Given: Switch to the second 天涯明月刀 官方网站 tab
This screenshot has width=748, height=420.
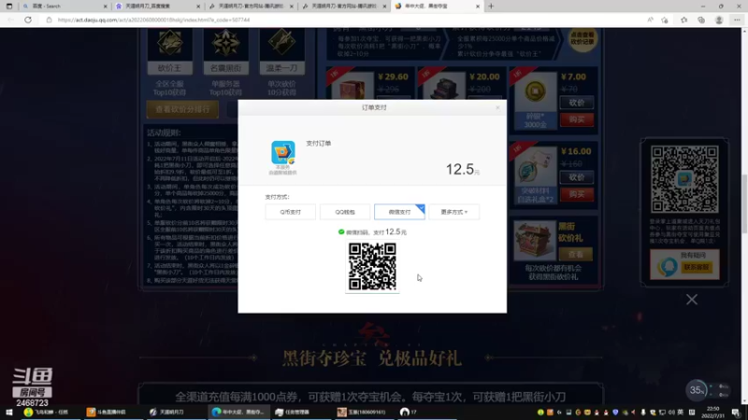Looking at the screenshot, I should pyautogui.click(x=344, y=7).
